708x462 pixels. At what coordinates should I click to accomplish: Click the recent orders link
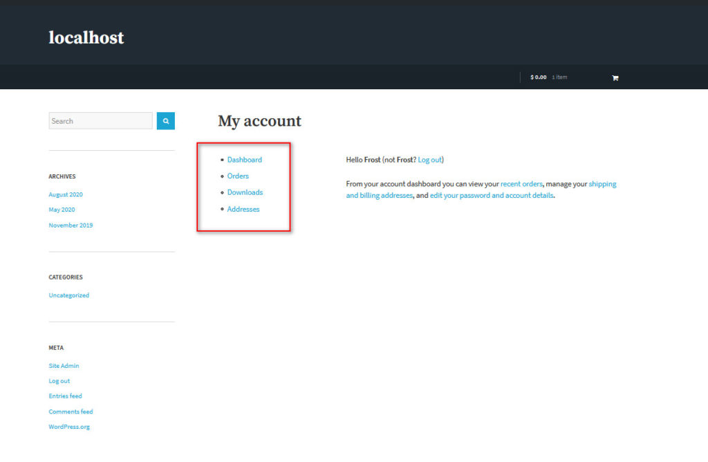pyautogui.click(x=521, y=185)
